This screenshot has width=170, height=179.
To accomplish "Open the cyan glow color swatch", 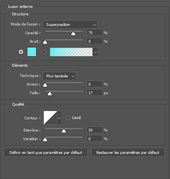I will [x=32, y=52].
